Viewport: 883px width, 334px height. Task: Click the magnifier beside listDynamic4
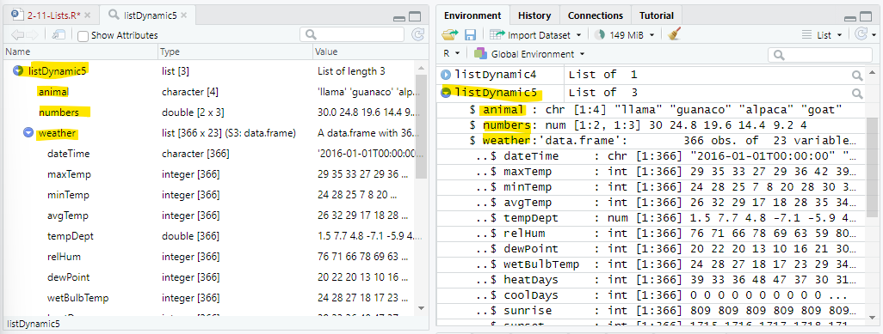click(x=857, y=75)
